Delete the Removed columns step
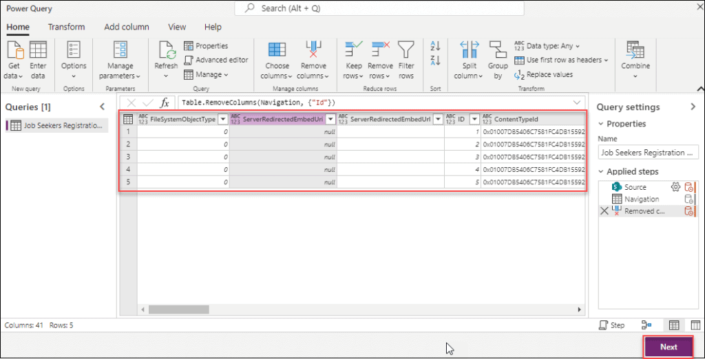This screenshot has width=705, height=359. 604,211
